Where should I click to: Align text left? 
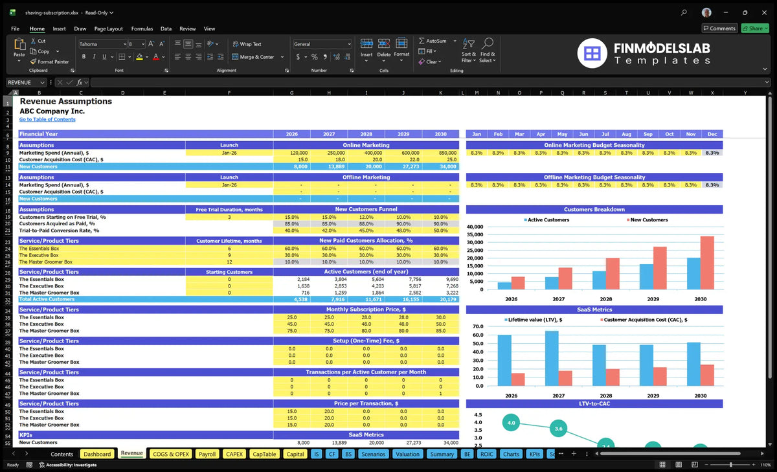click(178, 57)
